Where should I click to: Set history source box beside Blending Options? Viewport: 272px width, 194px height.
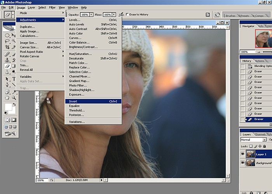tap(243, 66)
